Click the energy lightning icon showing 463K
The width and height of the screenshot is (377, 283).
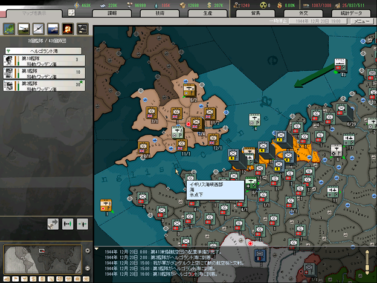coord(77,5)
